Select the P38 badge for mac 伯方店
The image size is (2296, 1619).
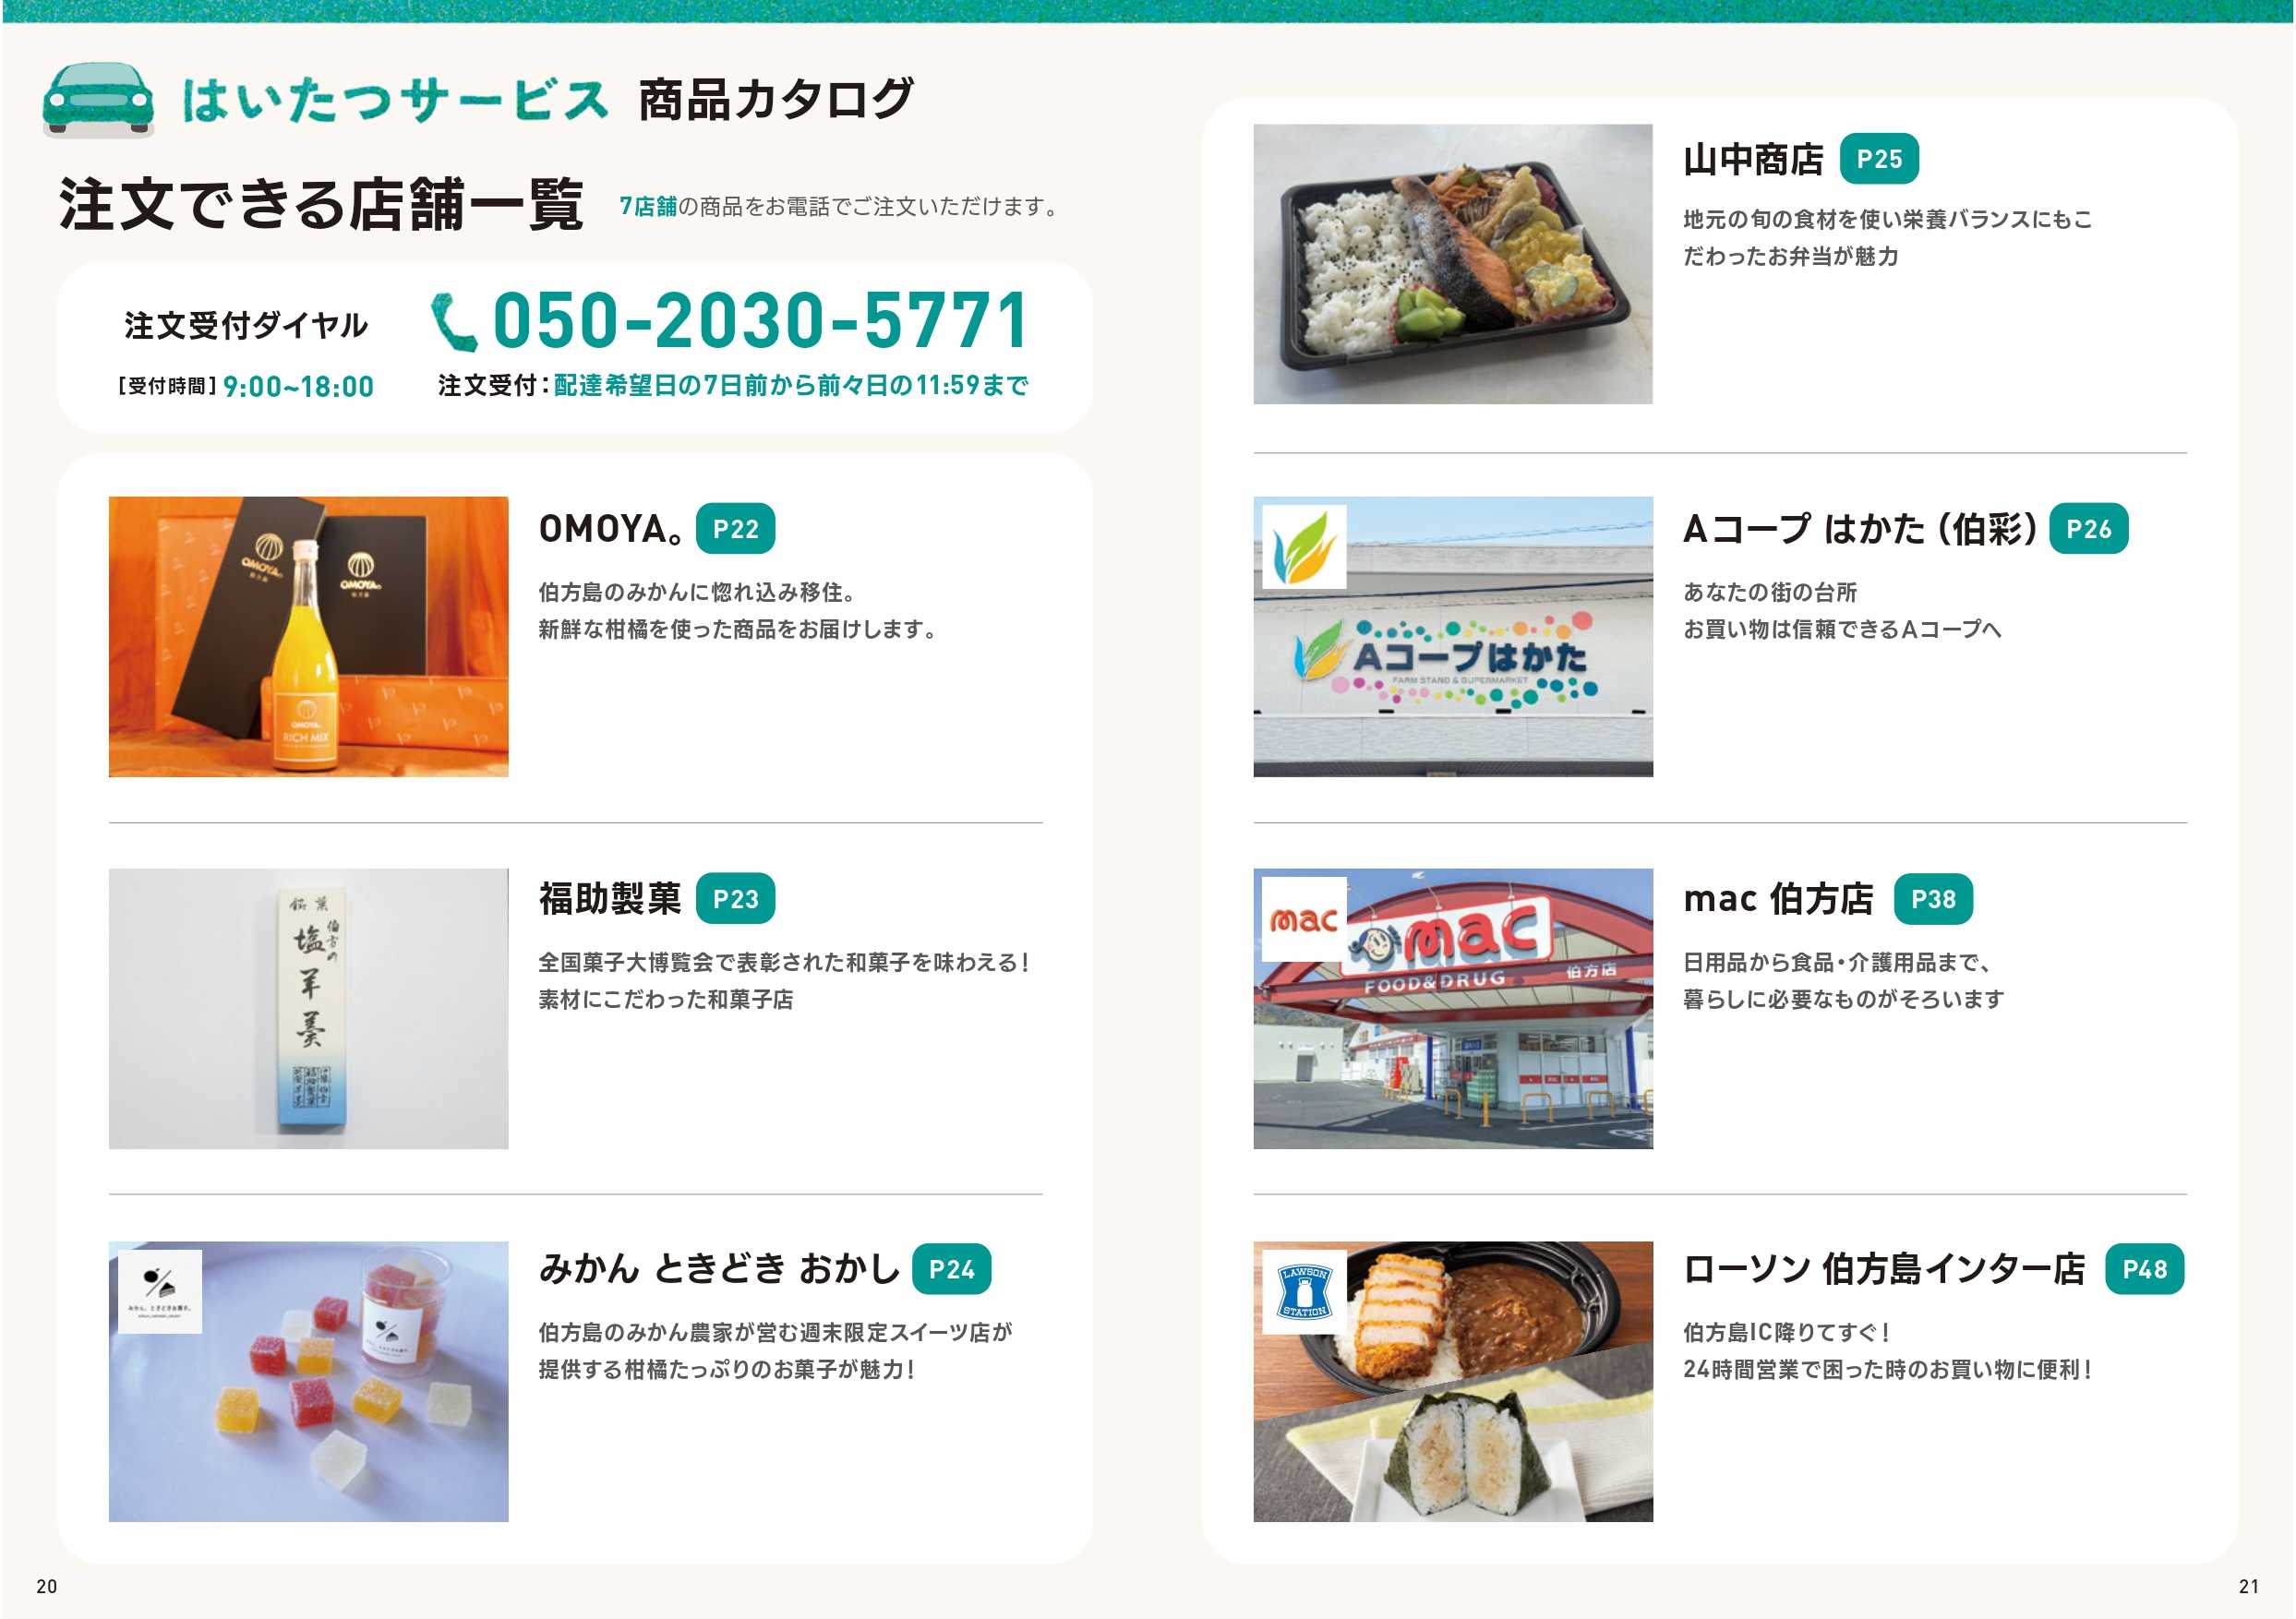1933,899
